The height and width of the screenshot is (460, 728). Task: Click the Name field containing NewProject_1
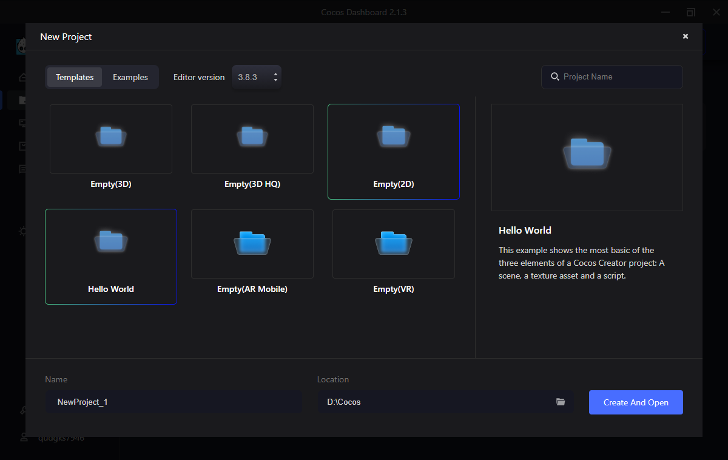pos(174,402)
